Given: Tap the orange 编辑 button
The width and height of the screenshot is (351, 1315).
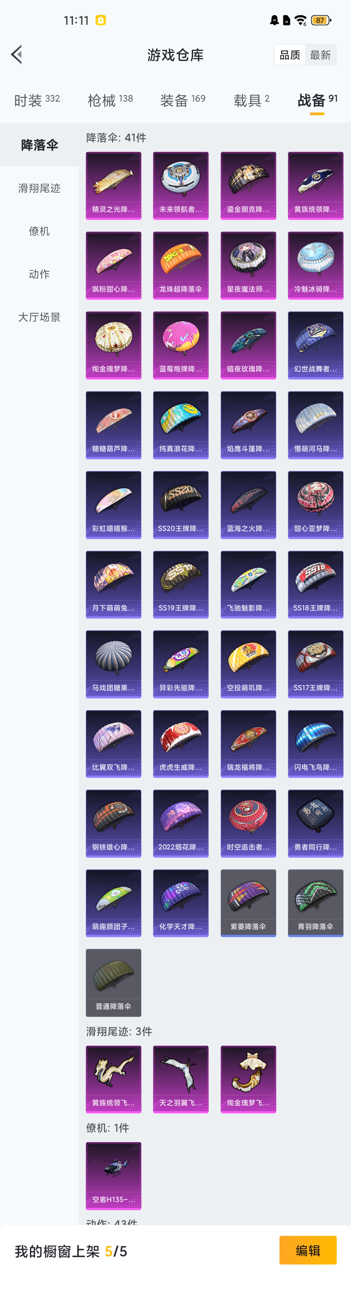Looking at the screenshot, I should point(308,1250).
